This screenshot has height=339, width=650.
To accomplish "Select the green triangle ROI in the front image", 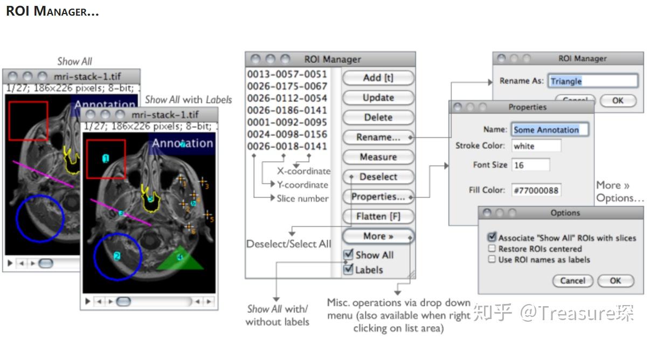I will tap(180, 258).
